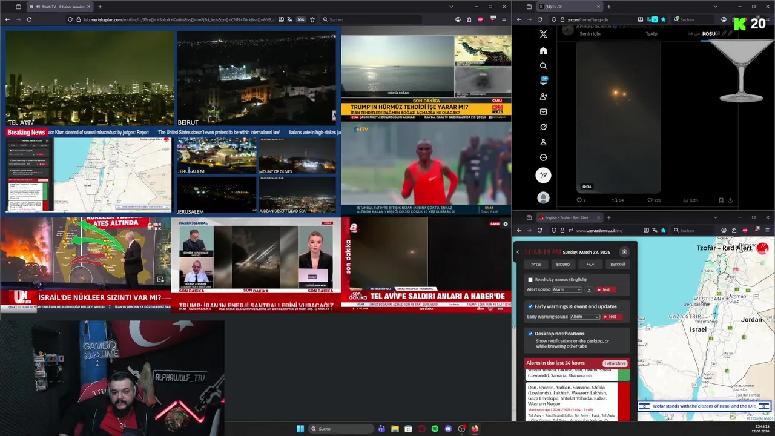This screenshot has height=436, width=775.
Task: Select the BEIRUT live stream tile
Action: coord(256,79)
